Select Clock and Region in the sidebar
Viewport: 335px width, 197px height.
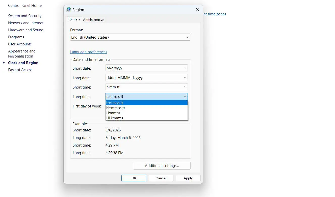point(23,63)
